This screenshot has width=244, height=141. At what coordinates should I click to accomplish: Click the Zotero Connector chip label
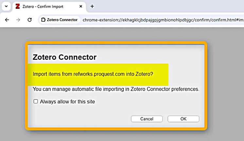(x=62, y=20)
